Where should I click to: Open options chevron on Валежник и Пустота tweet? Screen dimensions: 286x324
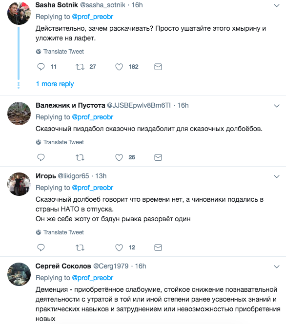point(277,106)
